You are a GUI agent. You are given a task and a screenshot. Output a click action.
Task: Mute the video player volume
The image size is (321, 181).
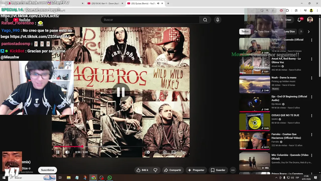click(x=67, y=152)
